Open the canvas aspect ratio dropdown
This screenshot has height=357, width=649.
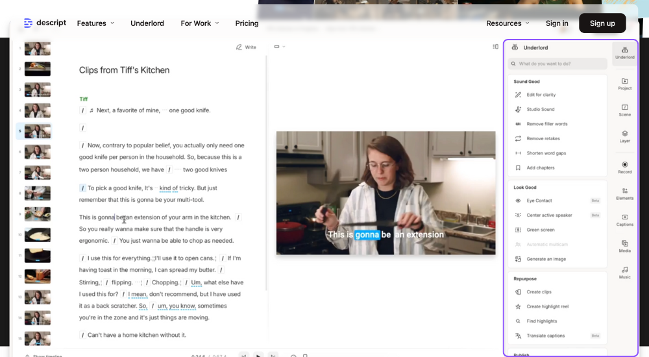(x=279, y=47)
